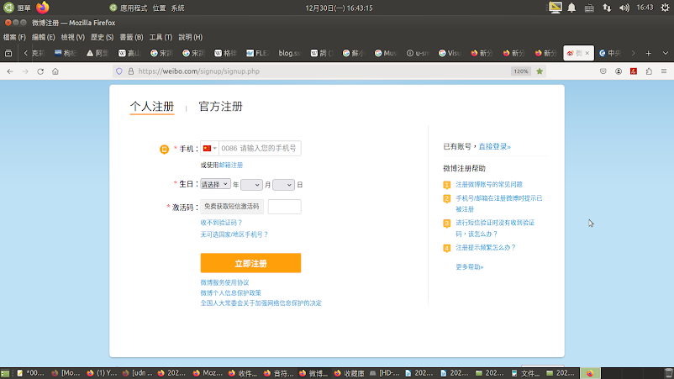Switch to the 官方注册 tab
This screenshot has height=379, width=674.
pos(220,107)
